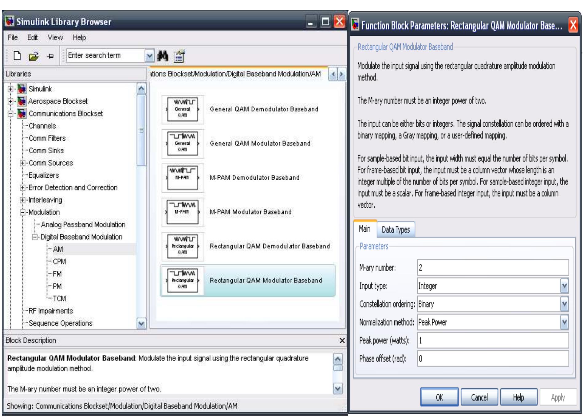This screenshot has height=417, width=583.
Task: Click the open file folder icon
Action: (x=33, y=56)
